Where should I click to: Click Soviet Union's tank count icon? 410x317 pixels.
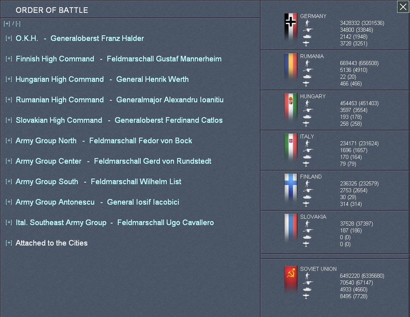coord(307,289)
